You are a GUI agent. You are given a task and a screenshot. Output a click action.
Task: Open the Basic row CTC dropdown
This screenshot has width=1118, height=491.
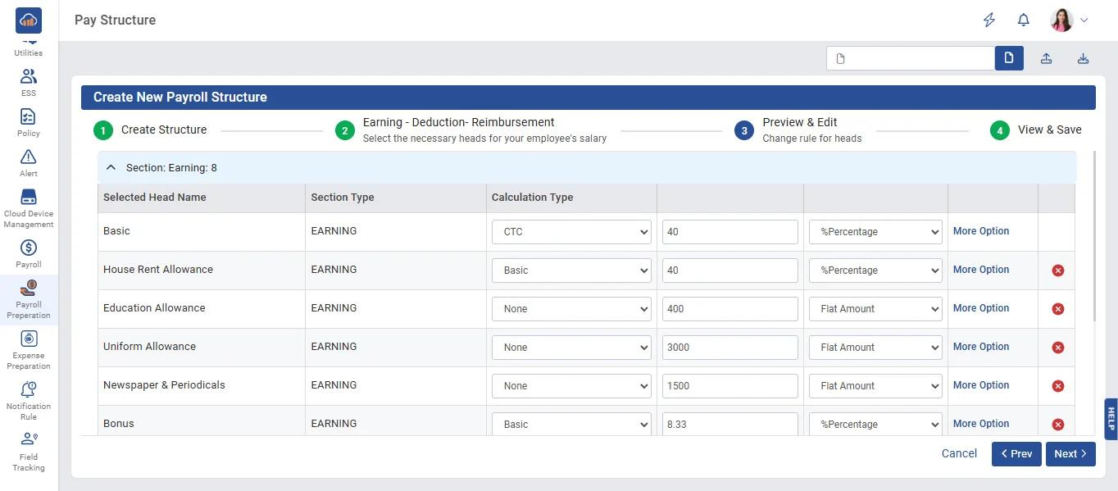(571, 232)
